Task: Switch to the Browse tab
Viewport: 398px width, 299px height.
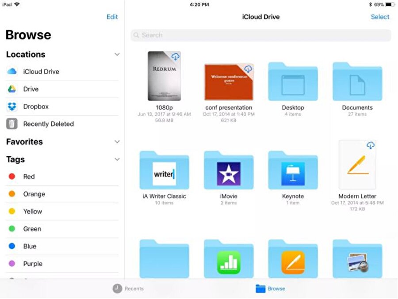Action: (x=271, y=288)
